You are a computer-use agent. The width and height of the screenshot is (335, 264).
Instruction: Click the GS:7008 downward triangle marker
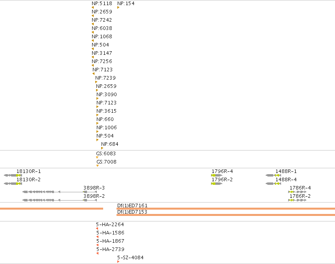pos(98,166)
